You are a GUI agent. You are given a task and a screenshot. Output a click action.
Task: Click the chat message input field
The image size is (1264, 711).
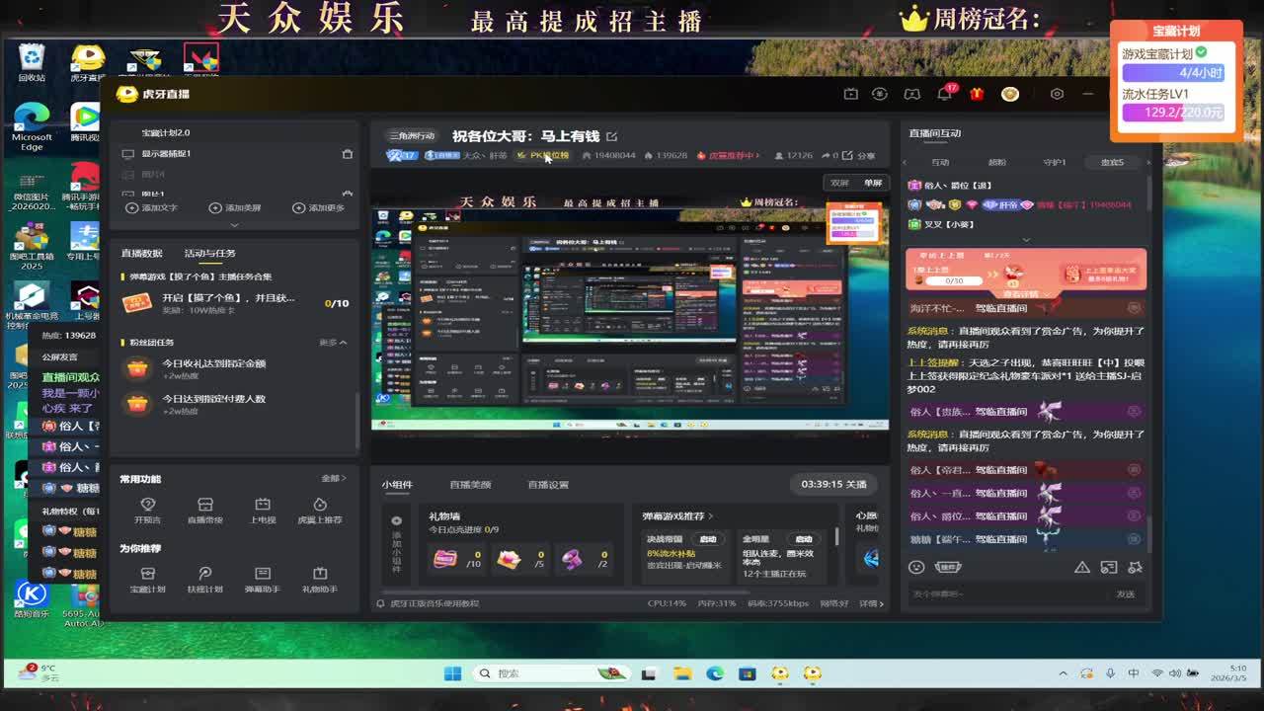[1007, 594]
